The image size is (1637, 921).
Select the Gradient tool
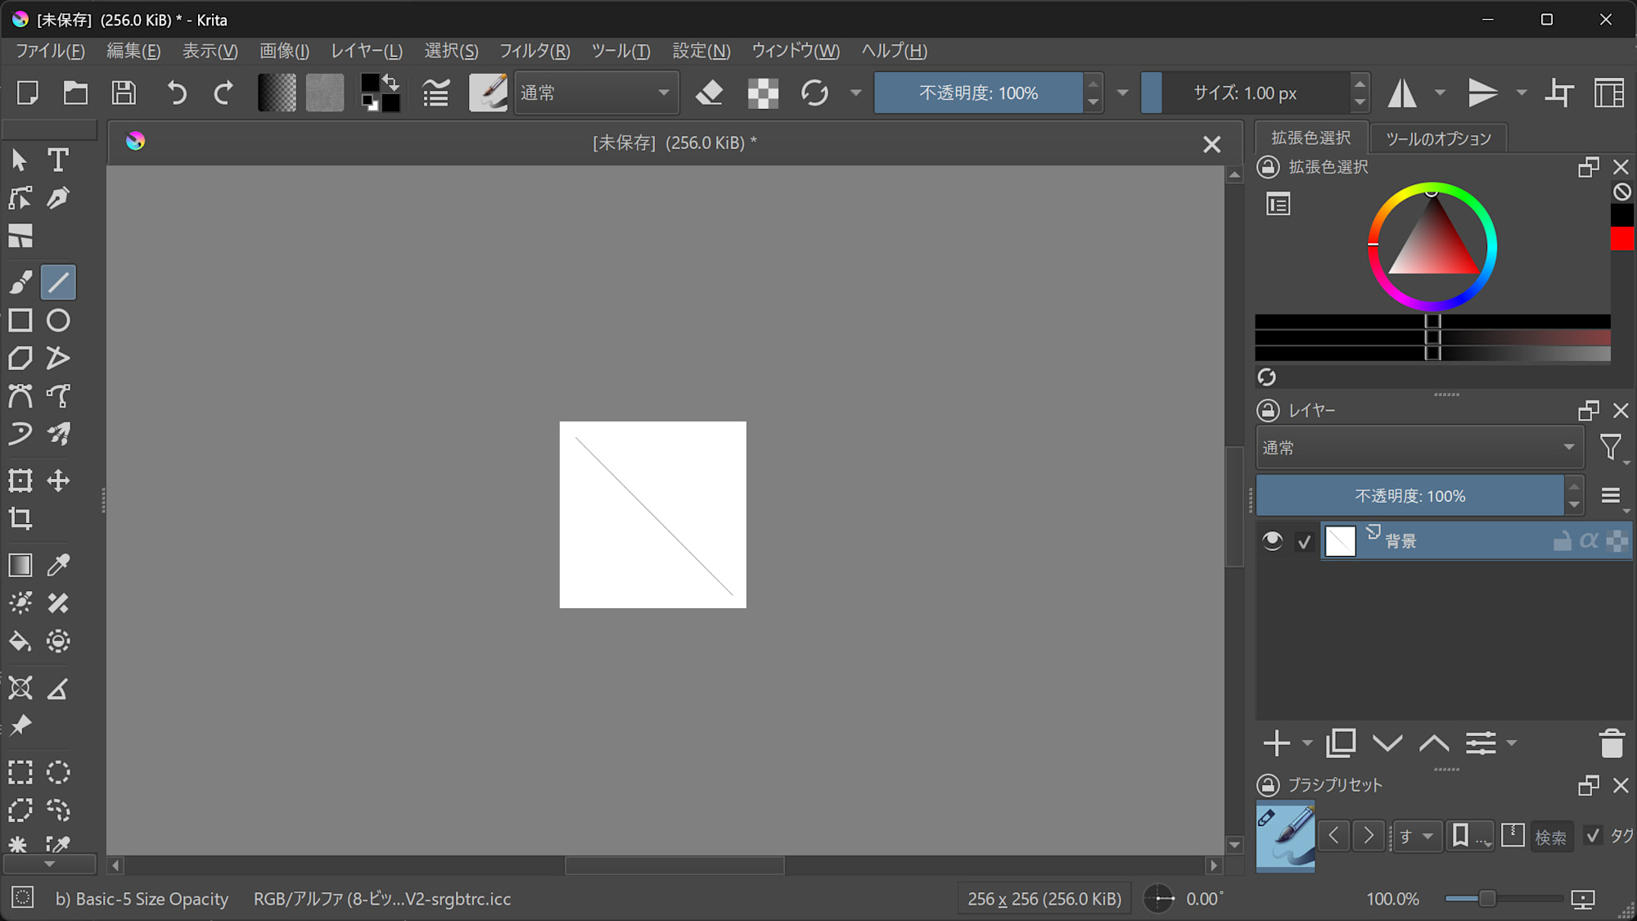point(20,565)
